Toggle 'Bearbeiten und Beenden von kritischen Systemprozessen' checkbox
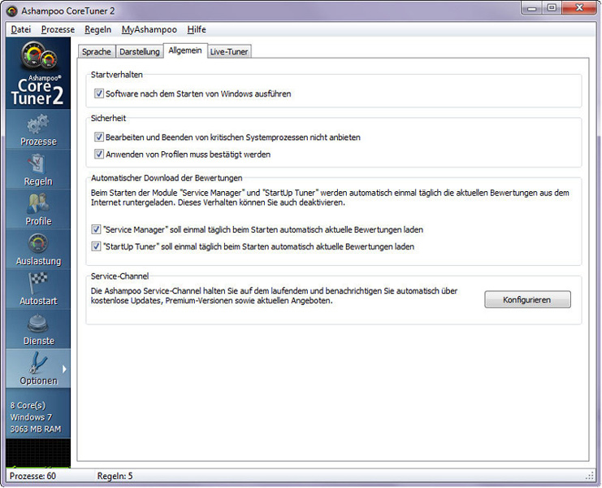Viewport: 602px width, 488px height. tap(98, 137)
